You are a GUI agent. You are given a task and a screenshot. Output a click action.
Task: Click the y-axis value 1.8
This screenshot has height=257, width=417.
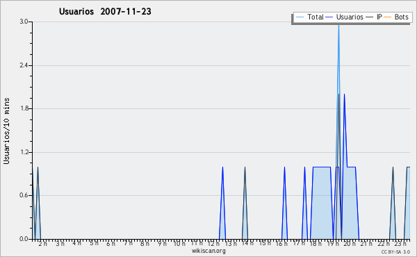point(24,108)
